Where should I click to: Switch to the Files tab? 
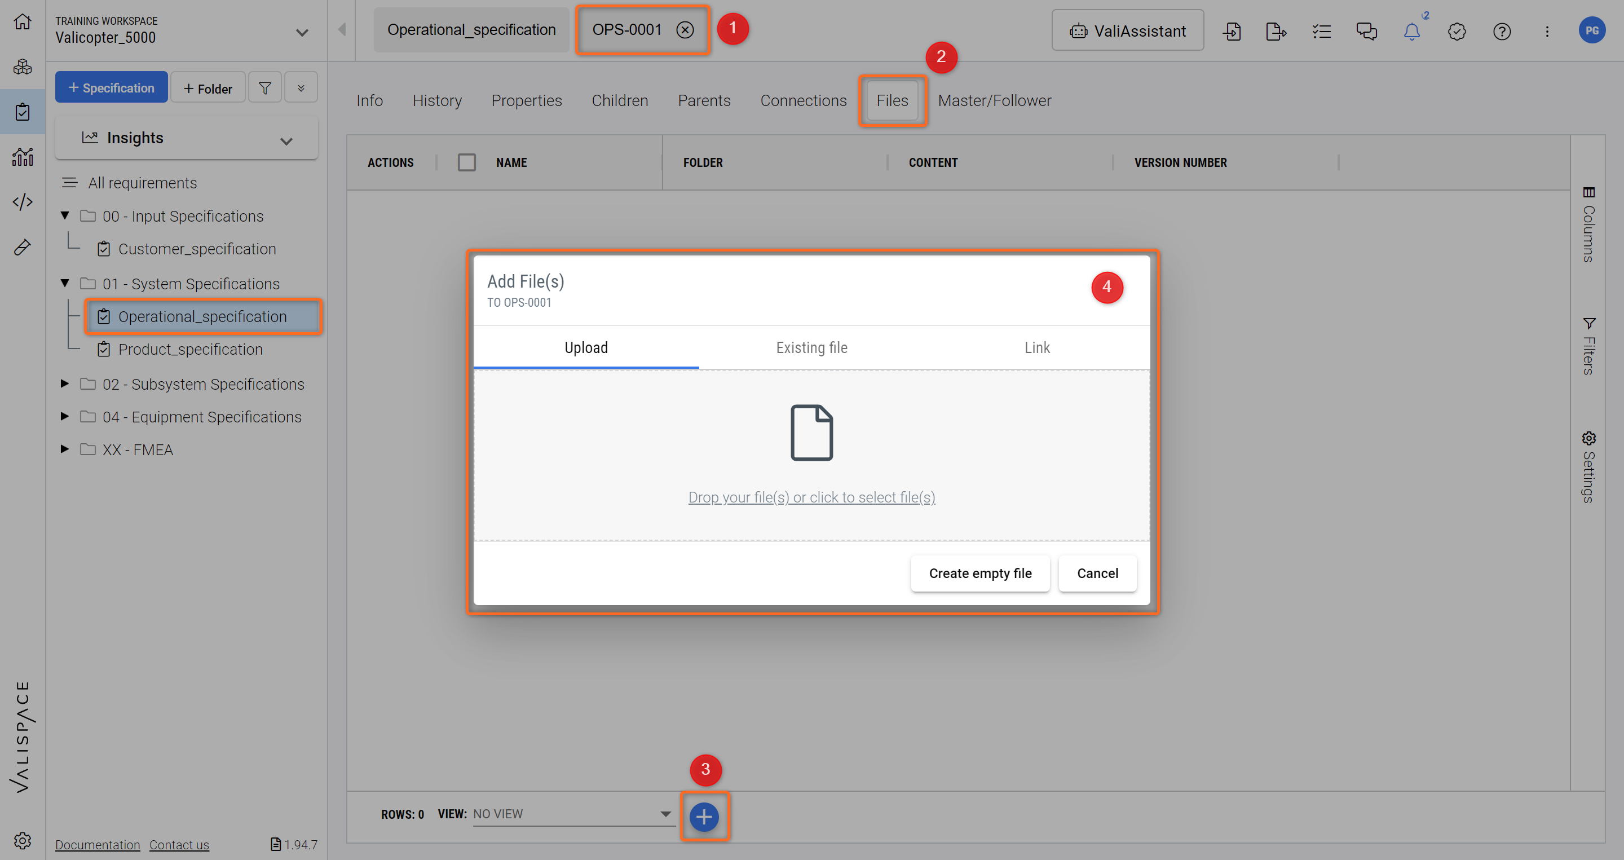[892, 100]
